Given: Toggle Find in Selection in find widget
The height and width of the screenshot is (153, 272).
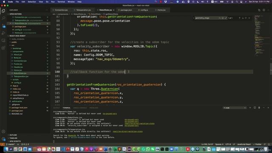Looking at the screenshot, I should click(246, 18).
